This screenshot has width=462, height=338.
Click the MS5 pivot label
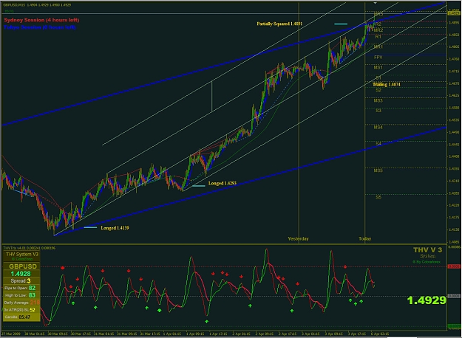tap(378, 170)
